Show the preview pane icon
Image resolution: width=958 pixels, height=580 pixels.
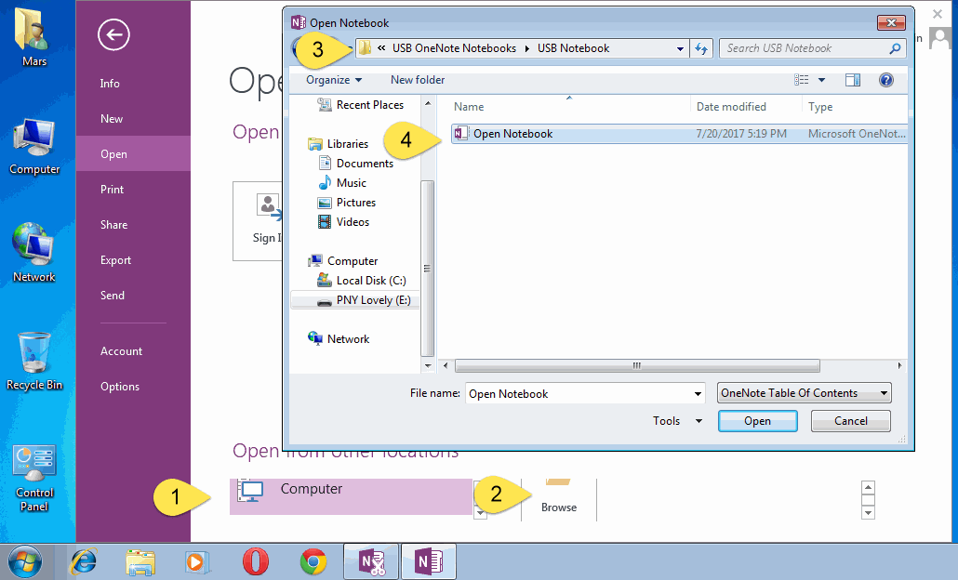tap(852, 80)
